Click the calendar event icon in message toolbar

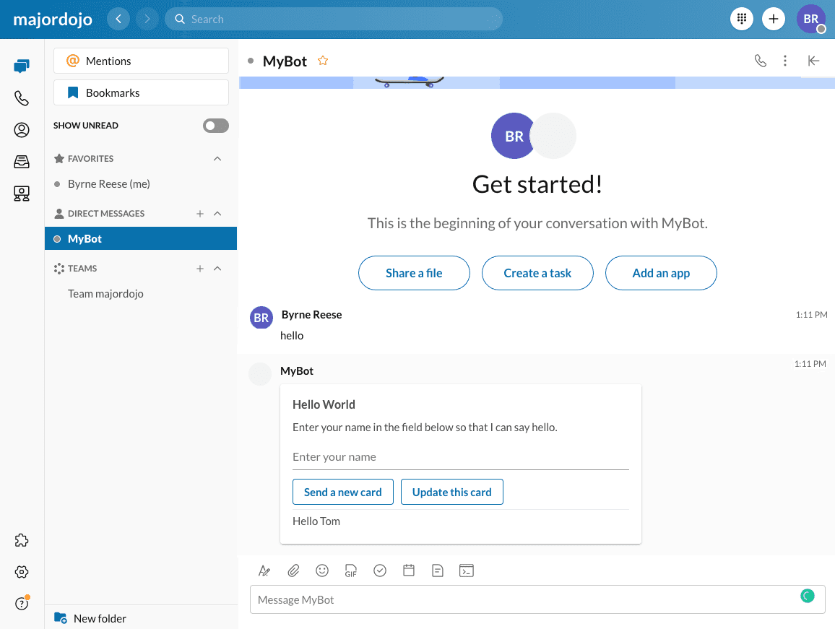409,571
